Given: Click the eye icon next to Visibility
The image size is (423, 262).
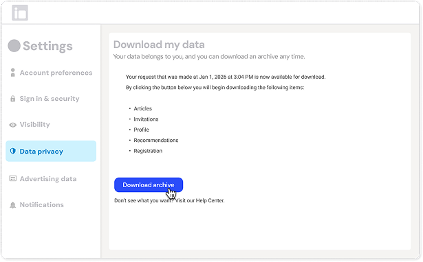Looking at the screenshot, I should 12,125.
